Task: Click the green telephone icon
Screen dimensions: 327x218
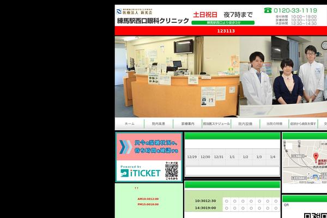Action: 268,10
